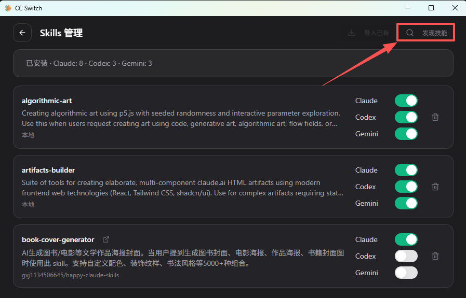Click 本地 label under artifacts-builder
The image size is (466, 298).
click(x=28, y=204)
